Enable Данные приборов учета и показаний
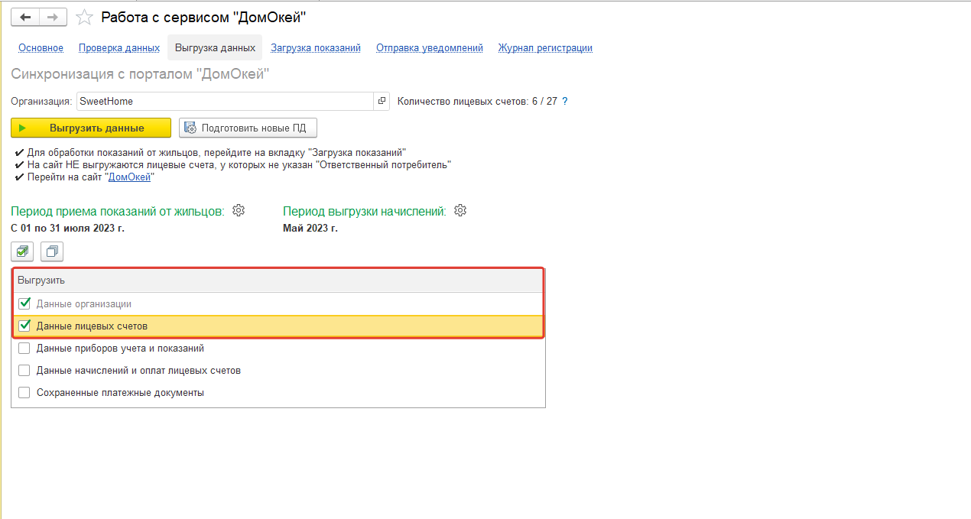The height and width of the screenshot is (519, 971). pyautogui.click(x=24, y=348)
